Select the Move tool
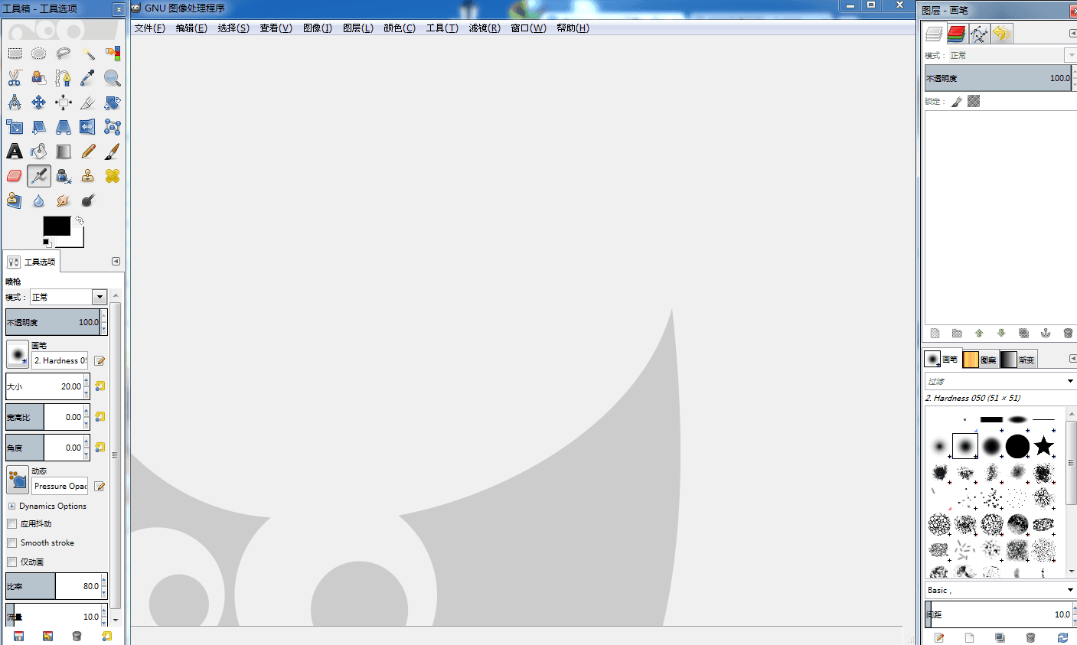This screenshot has height=645, width=1077. pyautogui.click(x=39, y=103)
